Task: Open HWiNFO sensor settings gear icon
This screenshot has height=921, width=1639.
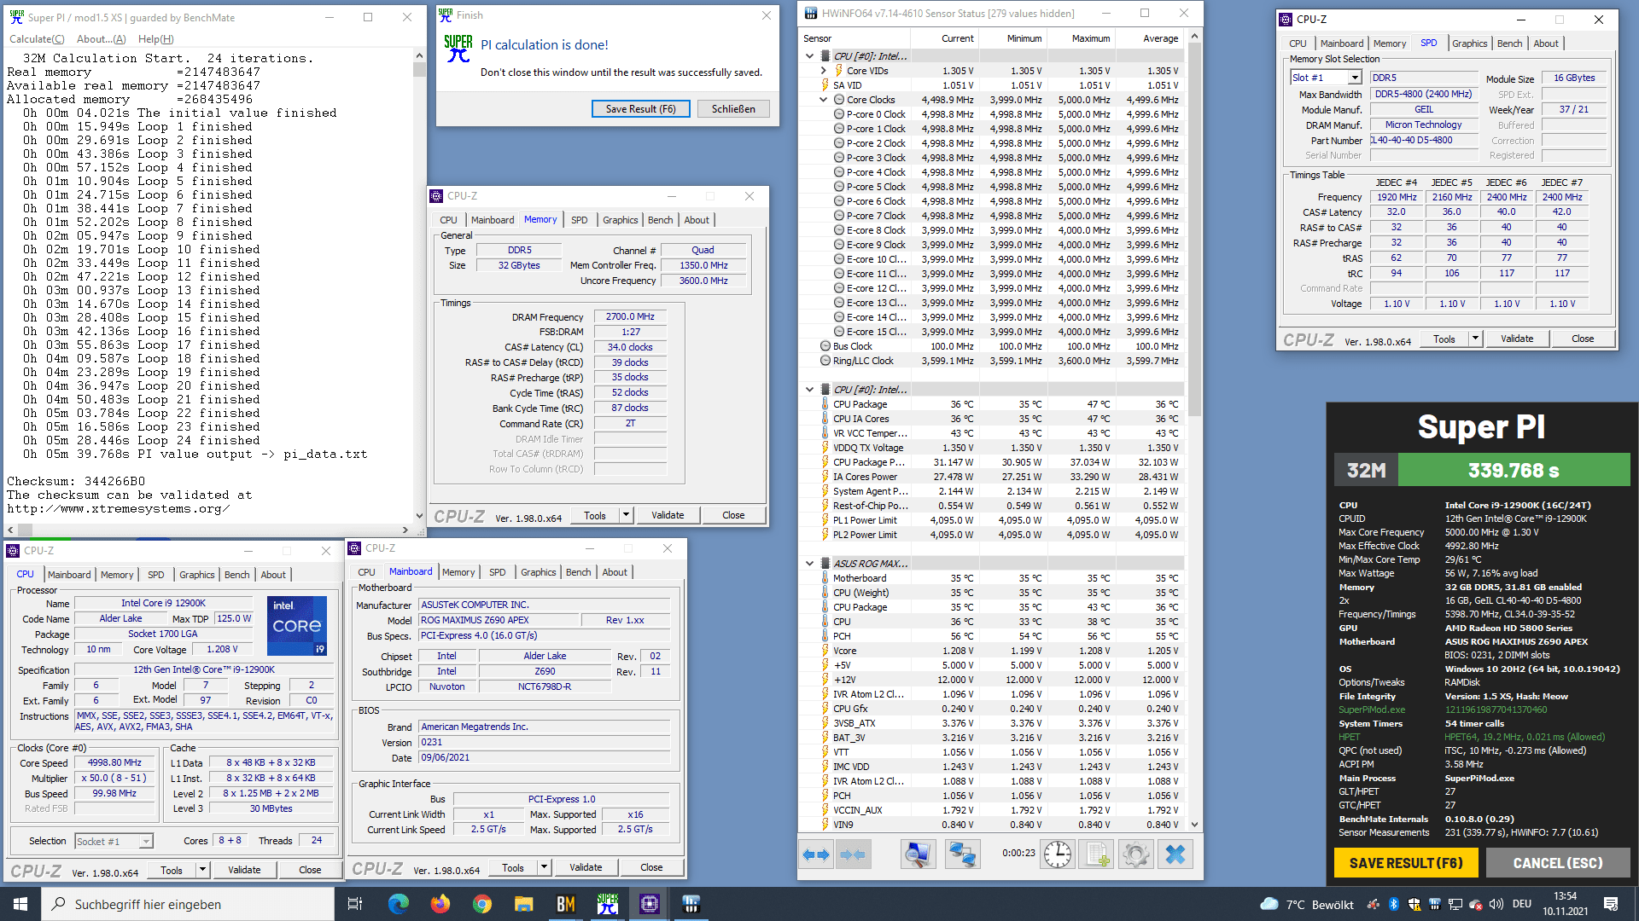Action: click(x=1135, y=854)
